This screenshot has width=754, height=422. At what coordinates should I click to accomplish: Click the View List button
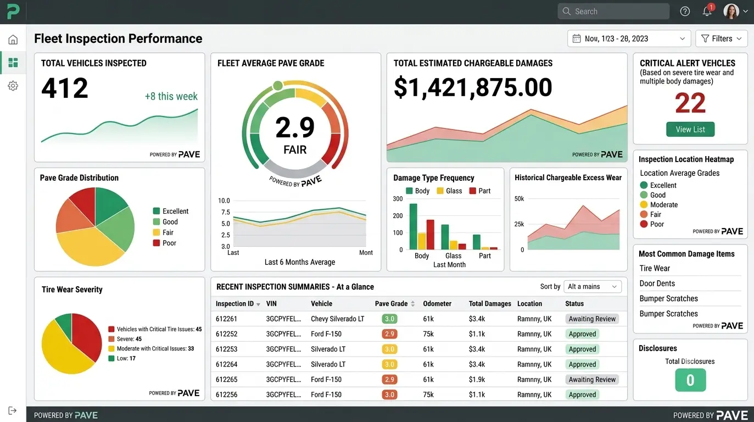690,129
